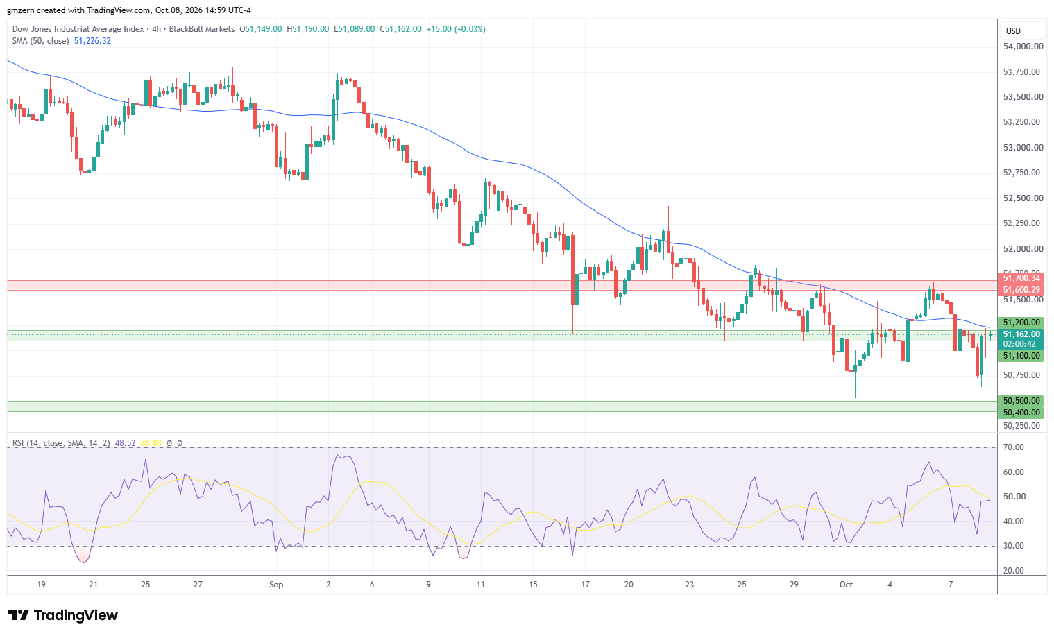Click the high price H51,190.00
The image size is (1054, 636).
pos(308,29)
